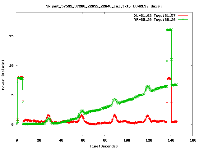Select the XL-31.02 Tsys:31.57 legend entry
199x149 pixels.
(155, 16)
